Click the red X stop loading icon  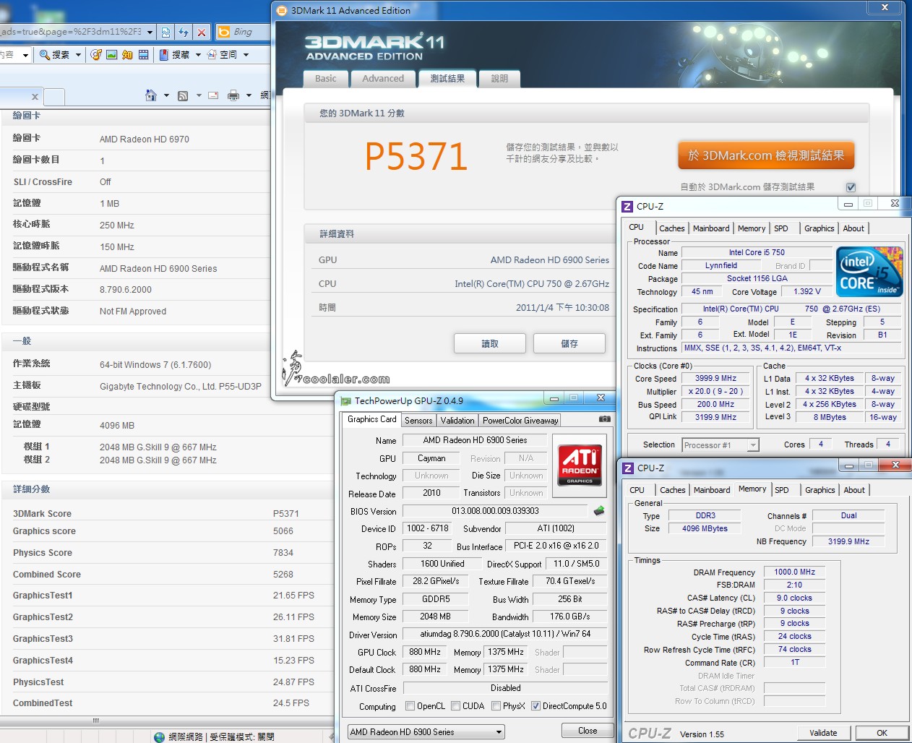point(202,32)
